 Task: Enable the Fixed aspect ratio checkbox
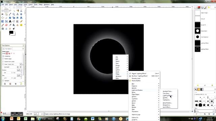3,64
